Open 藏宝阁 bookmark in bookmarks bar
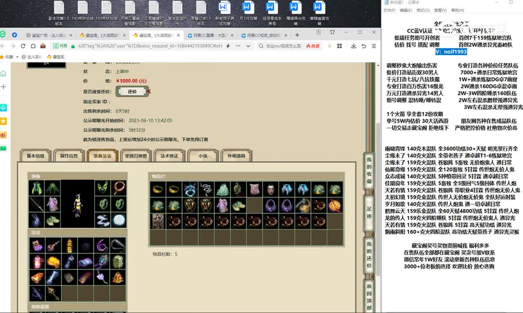Image resolution: width=523 pixels, height=313 pixels. (55, 57)
